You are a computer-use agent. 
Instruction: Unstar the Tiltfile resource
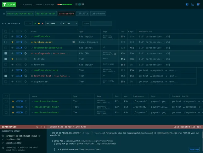[x=12, y=59]
